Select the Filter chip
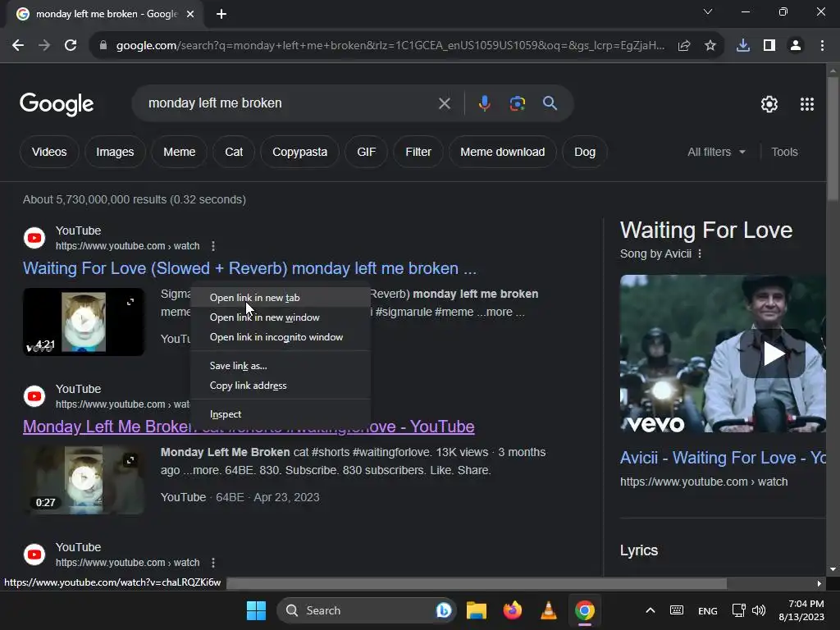Viewport: 840px width, 630px height. 418,152
